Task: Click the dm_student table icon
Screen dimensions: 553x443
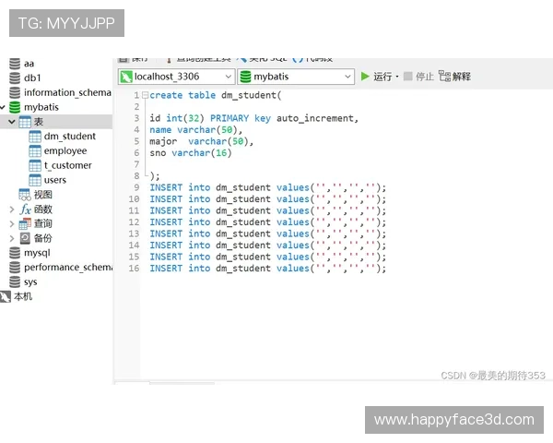Action: [x=35, y=137]
